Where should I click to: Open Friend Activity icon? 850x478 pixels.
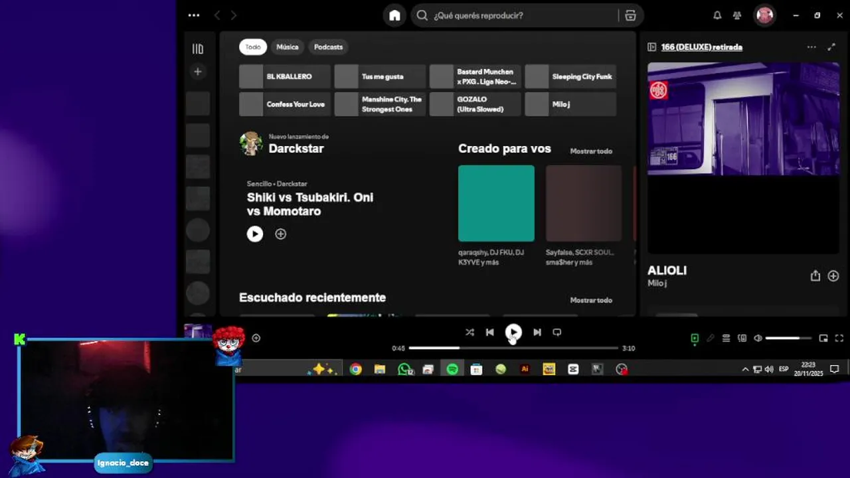[737, 15]
